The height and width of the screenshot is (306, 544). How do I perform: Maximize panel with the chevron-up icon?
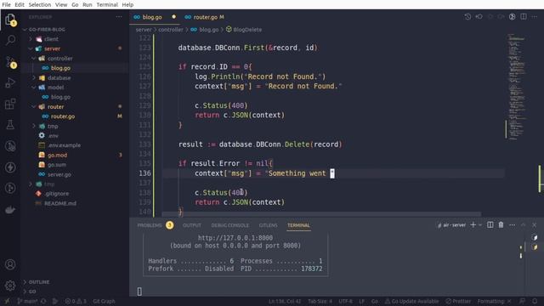coord(524,225)
